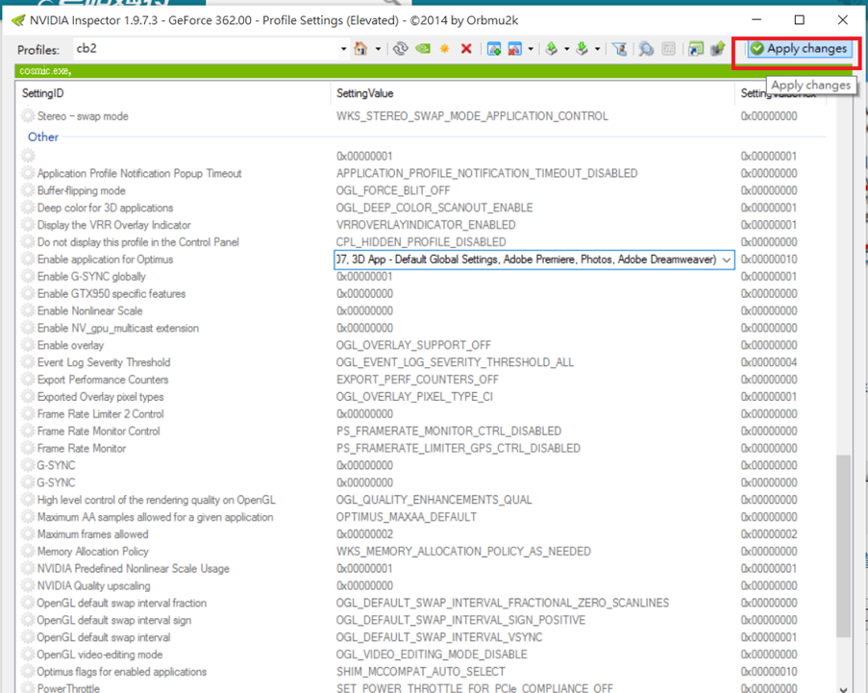
Task: Select Frame Rate Limiter 2 Control setting
Action: (x=100, y=413)
